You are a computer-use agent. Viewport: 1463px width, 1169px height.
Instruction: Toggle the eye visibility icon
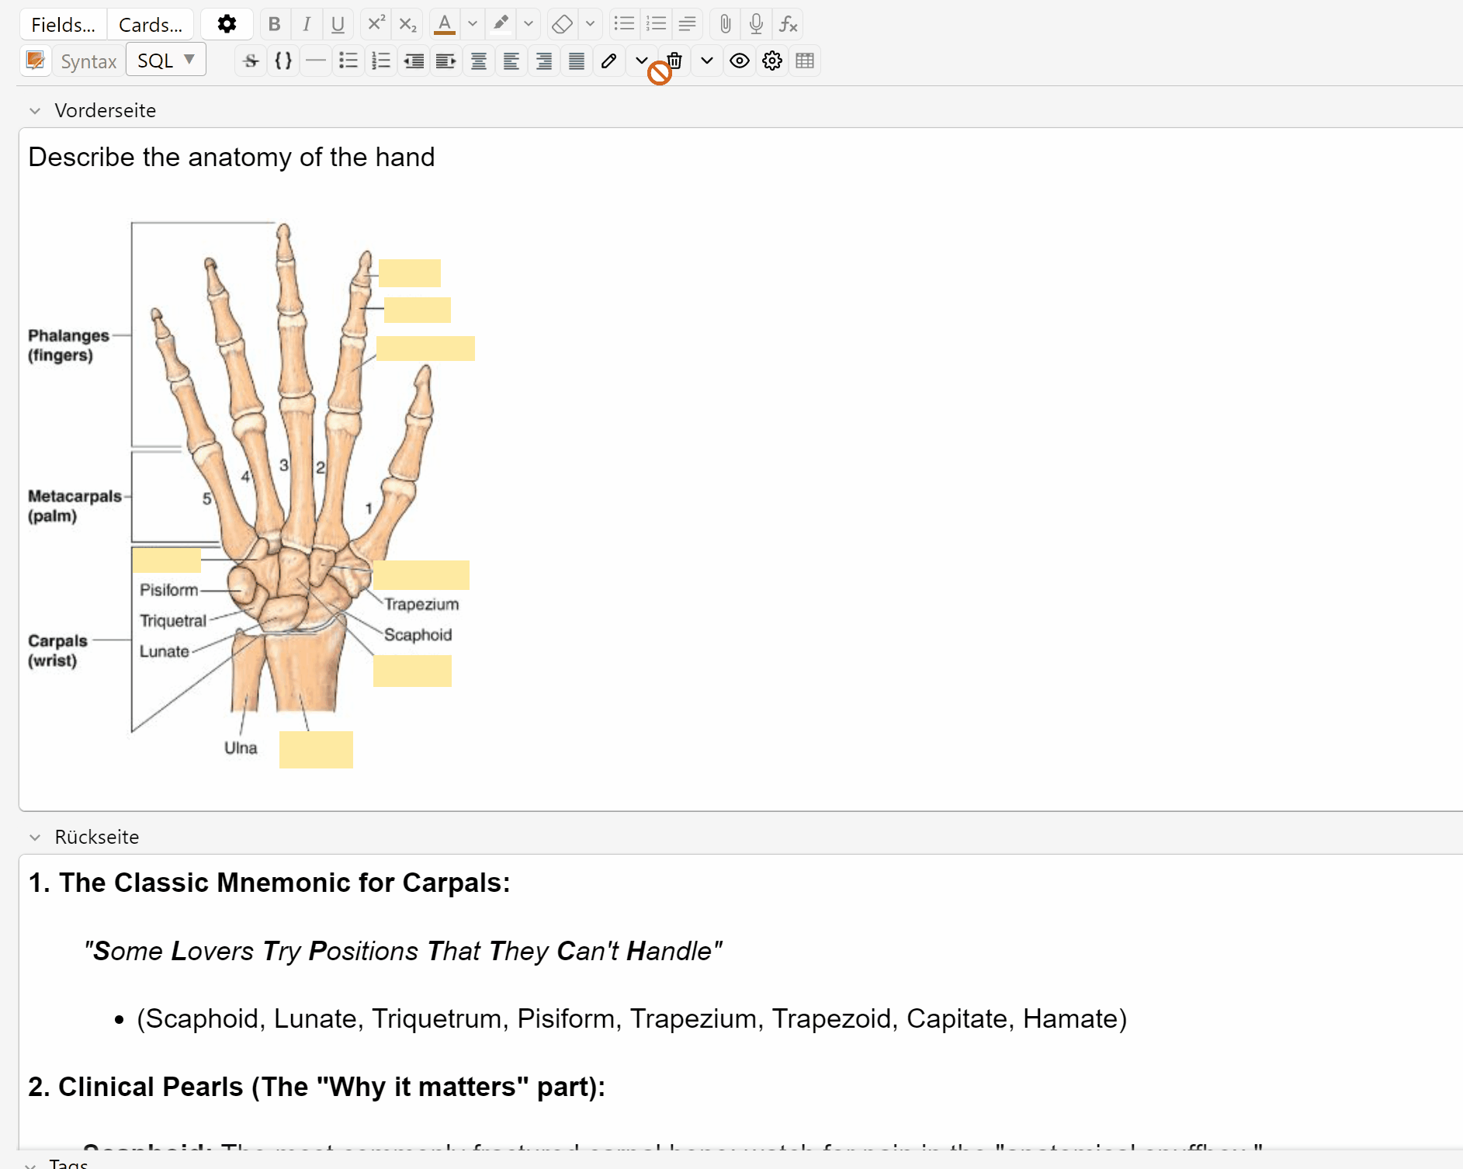coord(740,61)
